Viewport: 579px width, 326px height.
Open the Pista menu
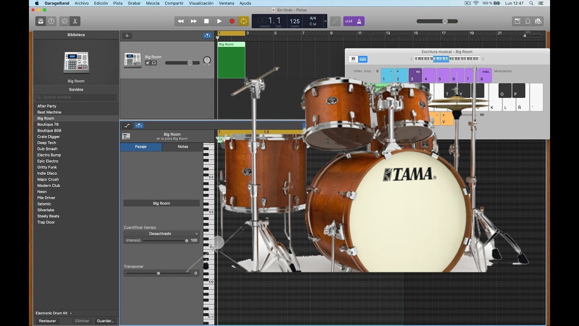[x=118, y=3]
